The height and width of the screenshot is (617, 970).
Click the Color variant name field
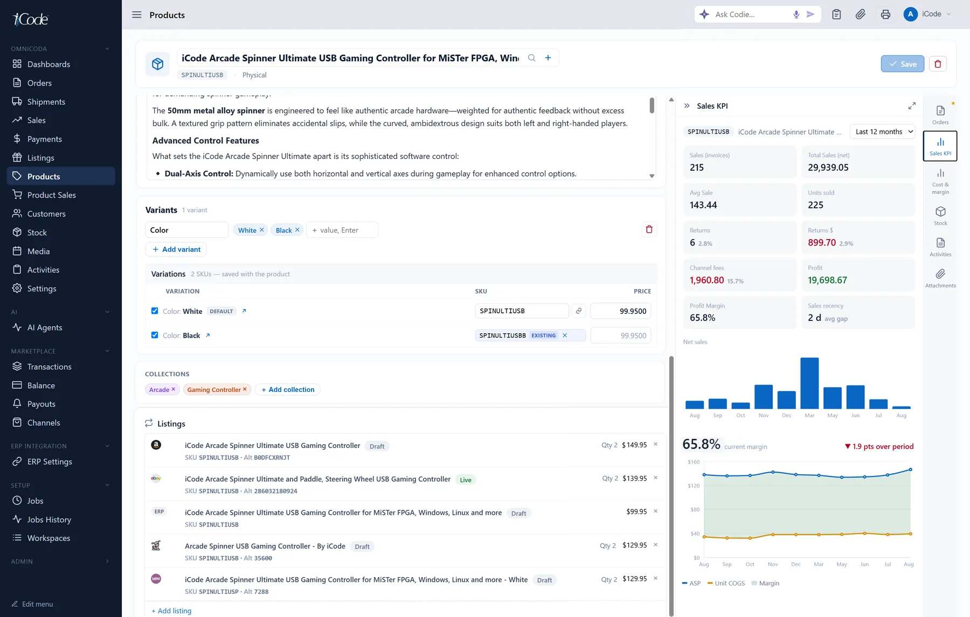pyautogui.click(x=187, y=230)
